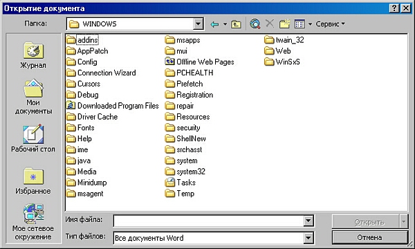This screenshot has height=249, width=415.
Task: Select the security folder
Action: coord(183,127)
